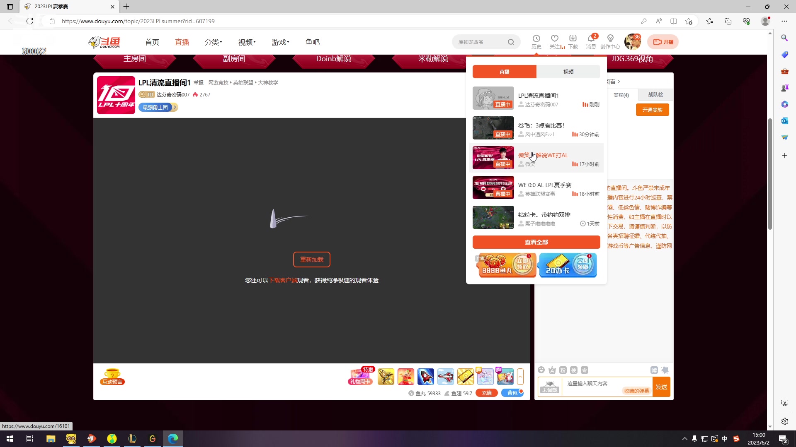Open Windows Start menu
The height and width of the screenshot is (447, 796).
(x=10, y=439)
